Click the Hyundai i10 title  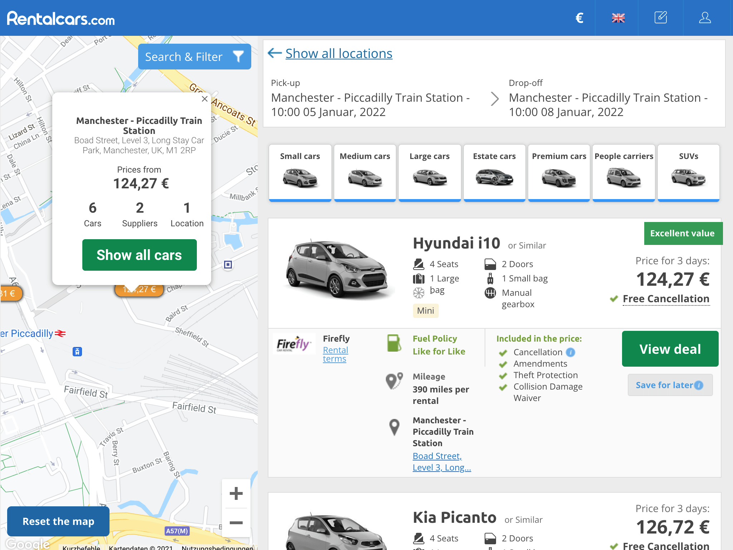coord(456,243)
